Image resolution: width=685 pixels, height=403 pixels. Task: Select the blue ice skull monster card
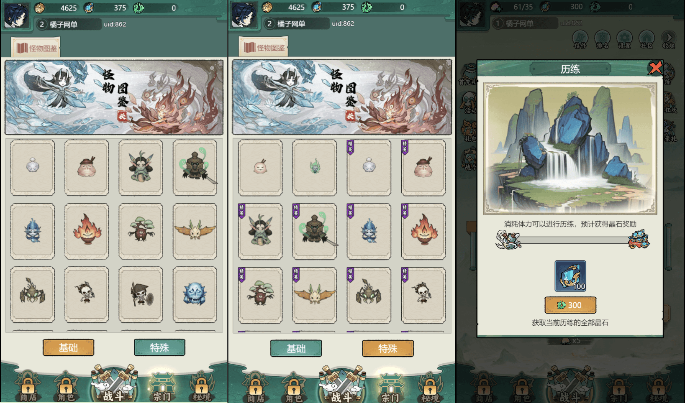195,295
